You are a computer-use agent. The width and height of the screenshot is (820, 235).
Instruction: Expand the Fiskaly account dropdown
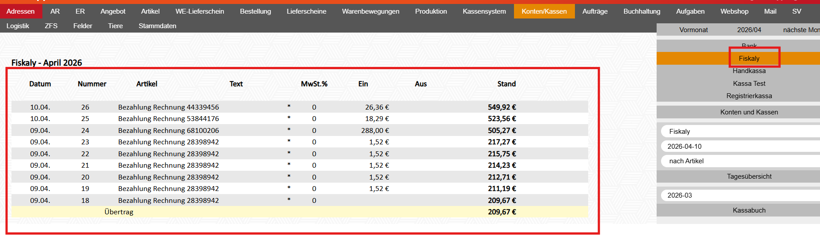(x=740, y=132)
